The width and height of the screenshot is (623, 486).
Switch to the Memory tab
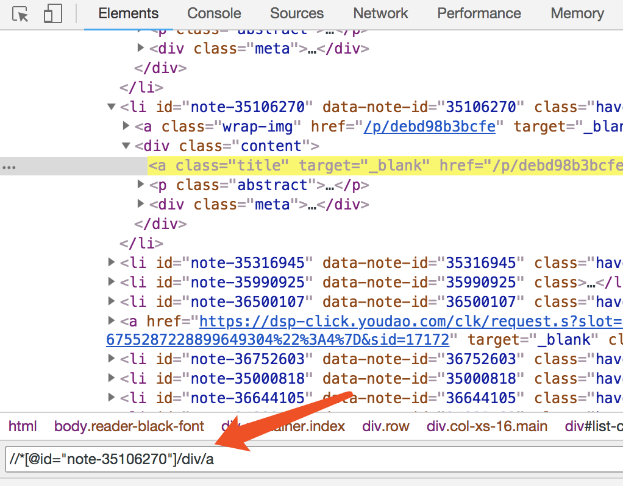click(577, 13)
